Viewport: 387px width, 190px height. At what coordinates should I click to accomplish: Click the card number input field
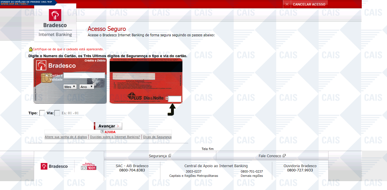pyautogui.click(x=84, y=75)
